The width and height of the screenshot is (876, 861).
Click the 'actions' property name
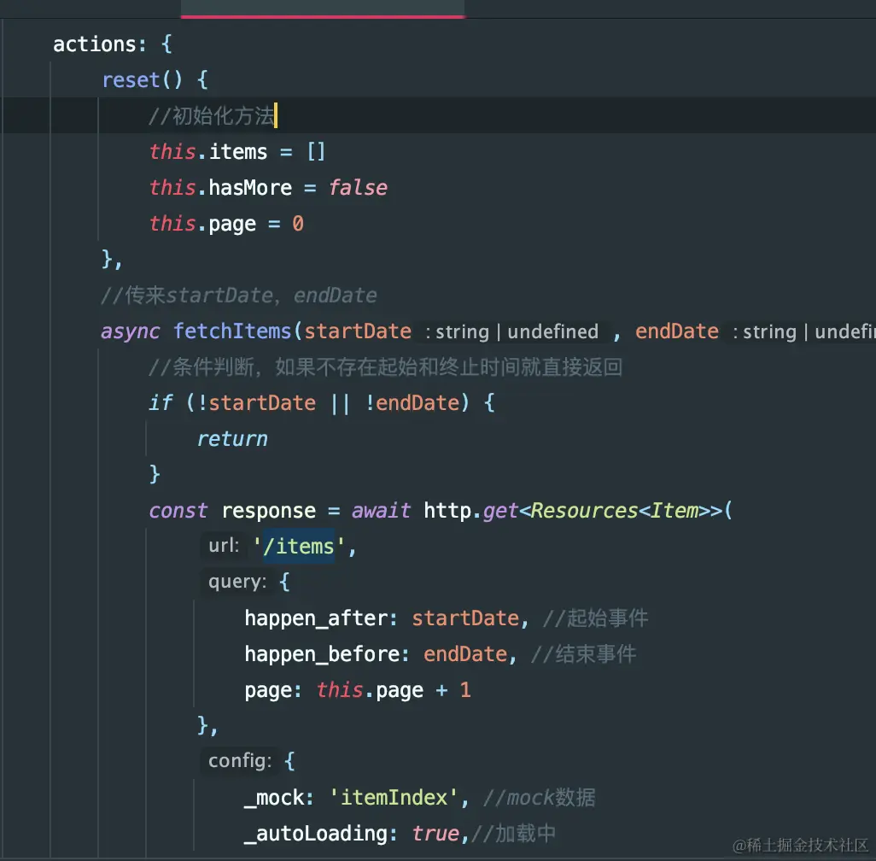[x=95, y=44]
